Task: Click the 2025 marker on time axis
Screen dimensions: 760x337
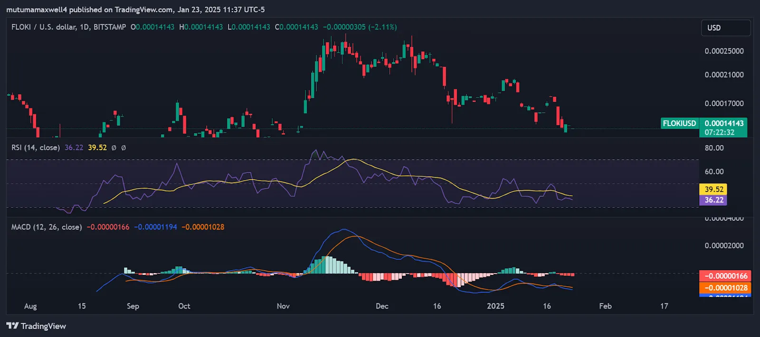Action: pyautogui.click(x=495, y=306)
